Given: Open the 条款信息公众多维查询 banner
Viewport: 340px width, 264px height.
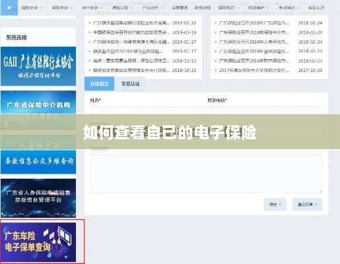Looking at the screenshot, I should (38, 154).
